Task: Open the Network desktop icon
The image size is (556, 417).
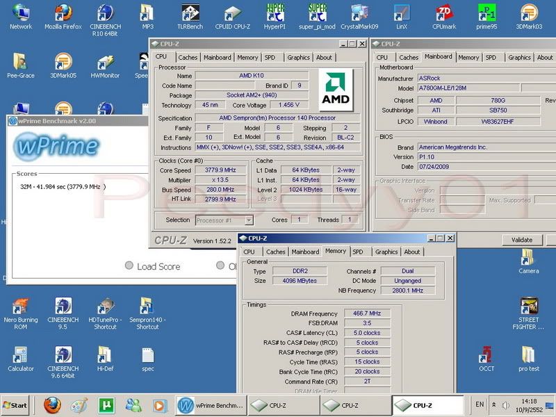Action: pos(21,16)
